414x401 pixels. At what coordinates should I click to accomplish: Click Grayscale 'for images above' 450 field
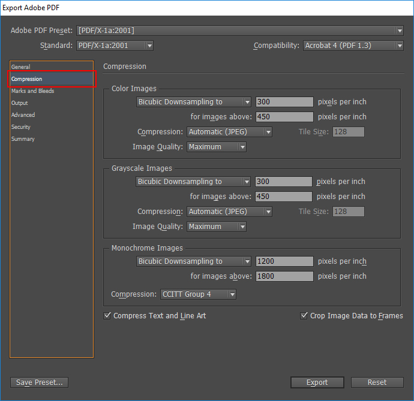coord(284,197)
